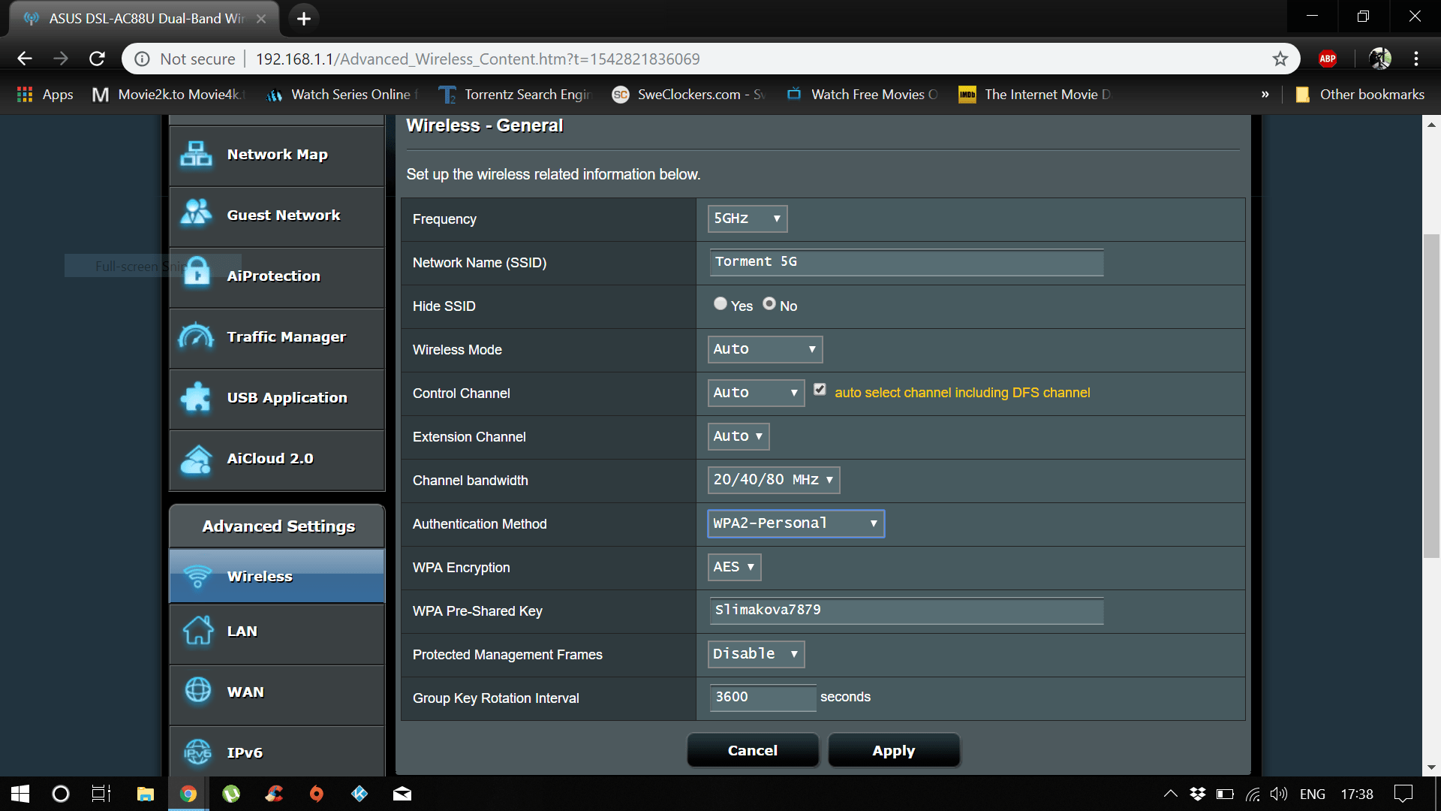Open the Frequency 5GHz dropdown

click(x=747, y=219)
